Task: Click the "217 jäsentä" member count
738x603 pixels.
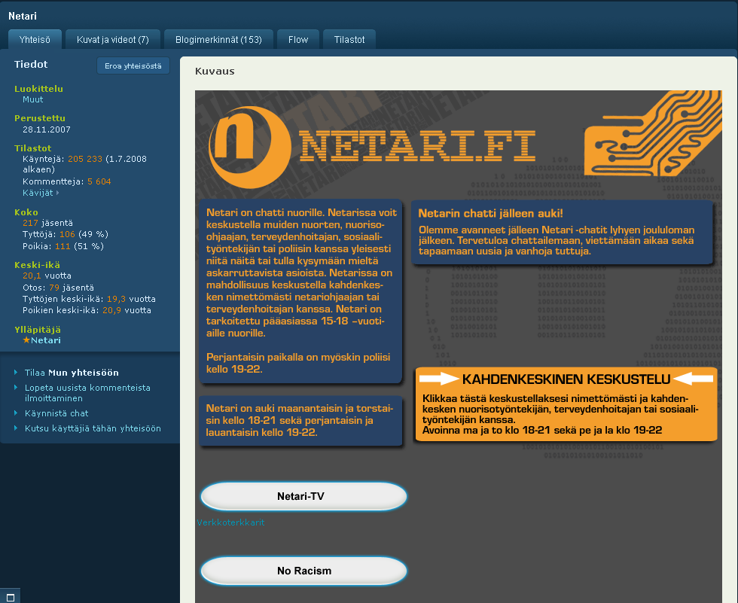Action: (x=47, y=223)
